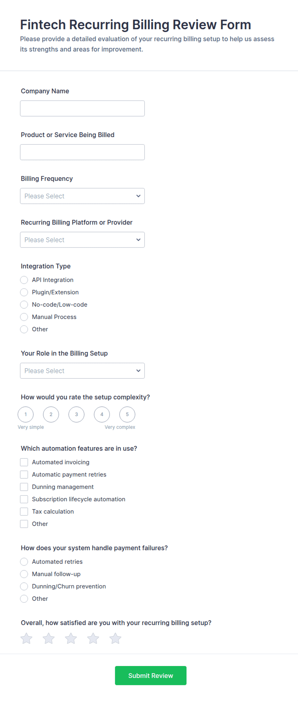Click the Product or Service Being Billed field
The image size is (298, 701).
pyautogui.click(x=82, y=152)
